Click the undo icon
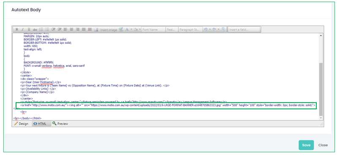This screenshot has width=337, height=156. coord(206,29)
